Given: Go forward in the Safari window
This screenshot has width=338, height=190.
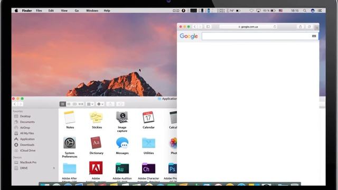Looking at the screenshot, I should point(200,27).
